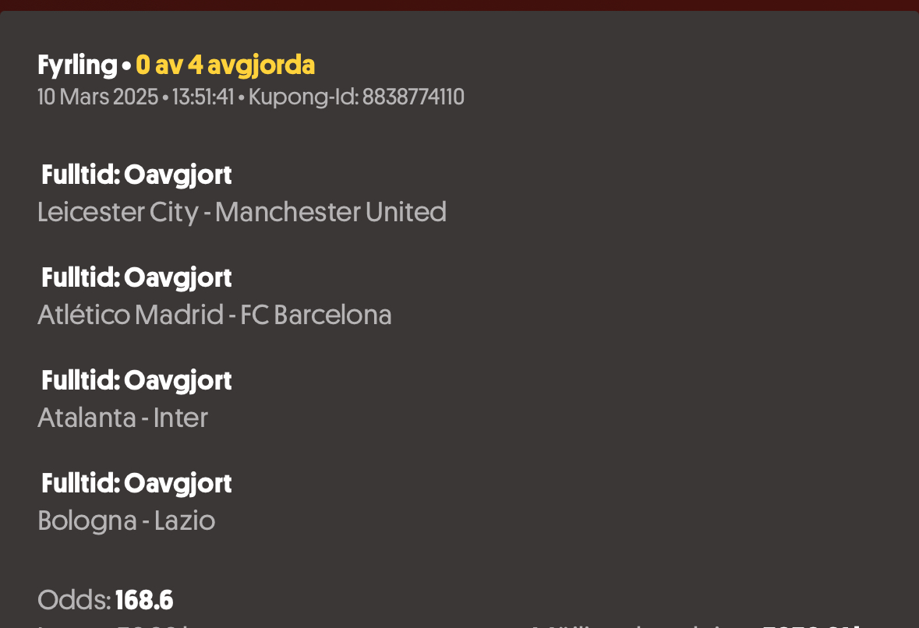This screenshot has height=628, width=919.
Task: Click the team name Atlético Madrid
Action: pos(131,315)
